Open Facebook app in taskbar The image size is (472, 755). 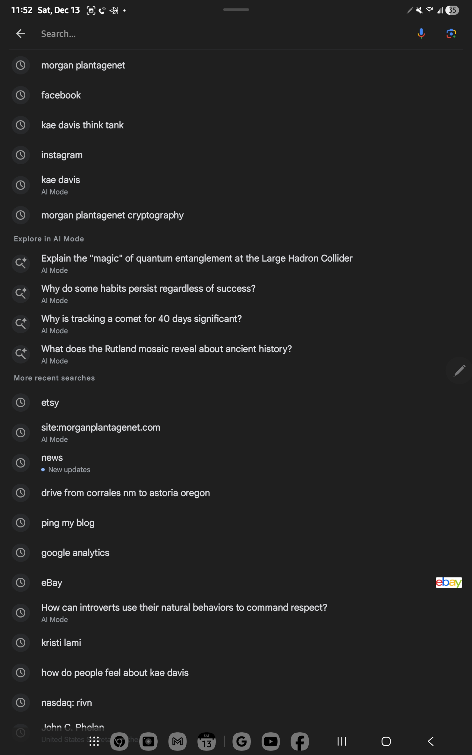[x=300, y=741]
